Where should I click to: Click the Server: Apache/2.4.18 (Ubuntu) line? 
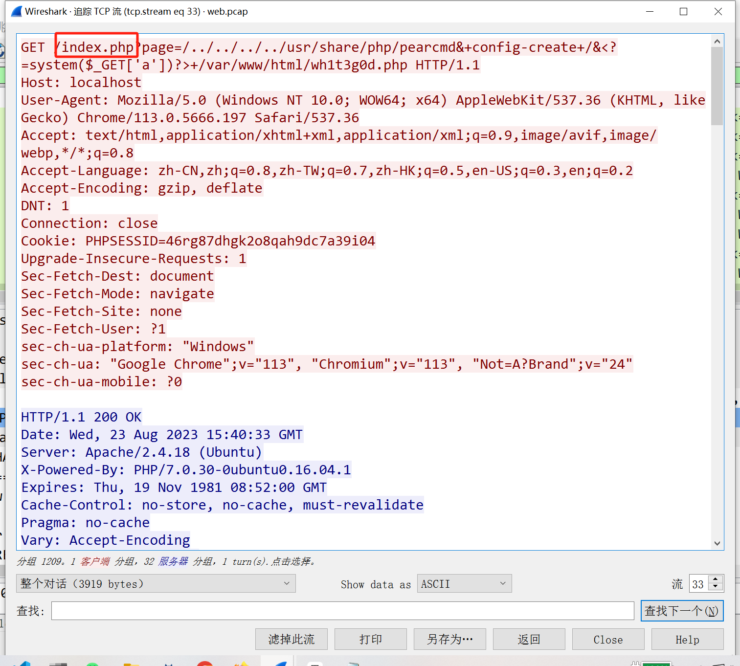[x=142, y=452]
